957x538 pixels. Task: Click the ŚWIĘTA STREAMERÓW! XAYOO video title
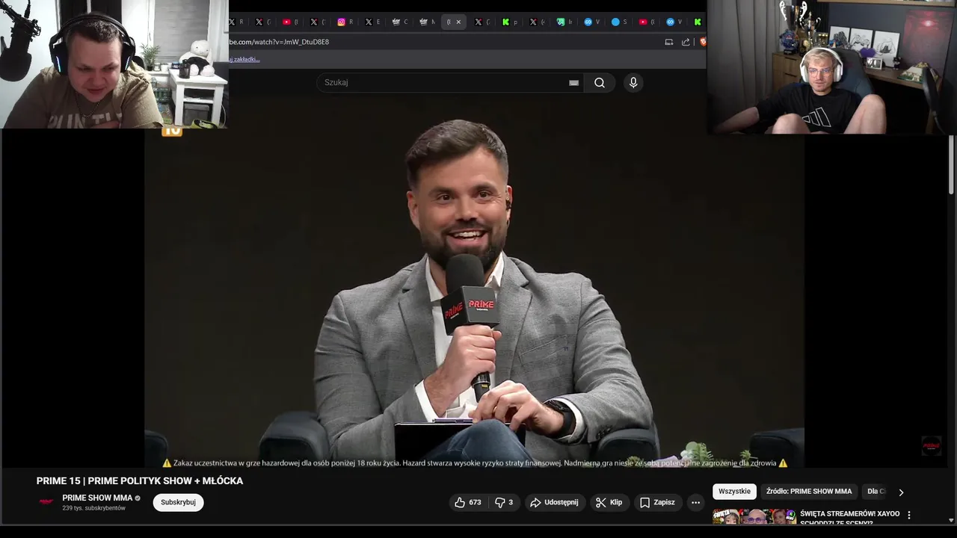(849, 517)
